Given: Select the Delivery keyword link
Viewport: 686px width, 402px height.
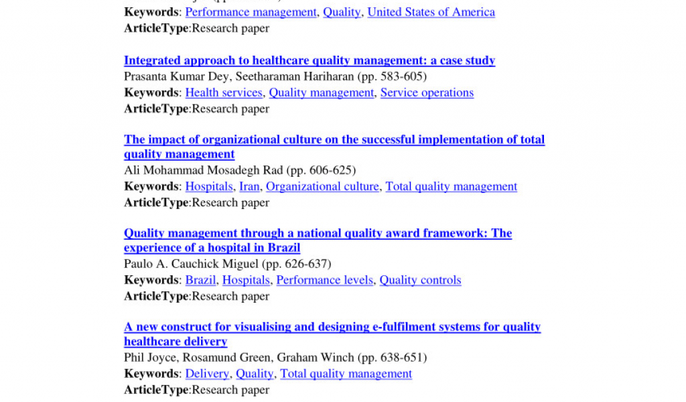Looking at the screenshot, I should click(x=207, y=374).
